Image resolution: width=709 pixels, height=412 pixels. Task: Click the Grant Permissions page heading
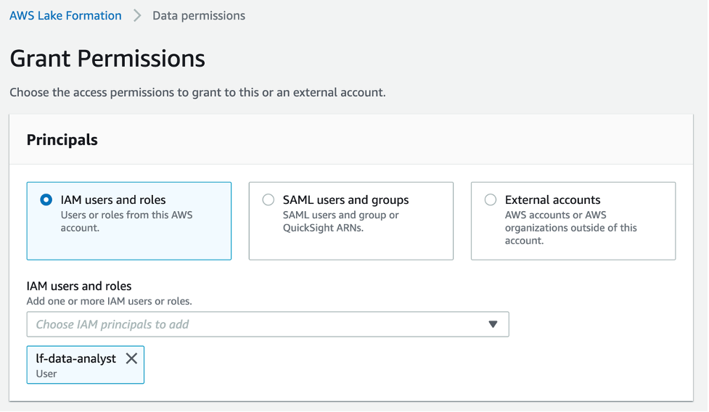click(107, 58)
